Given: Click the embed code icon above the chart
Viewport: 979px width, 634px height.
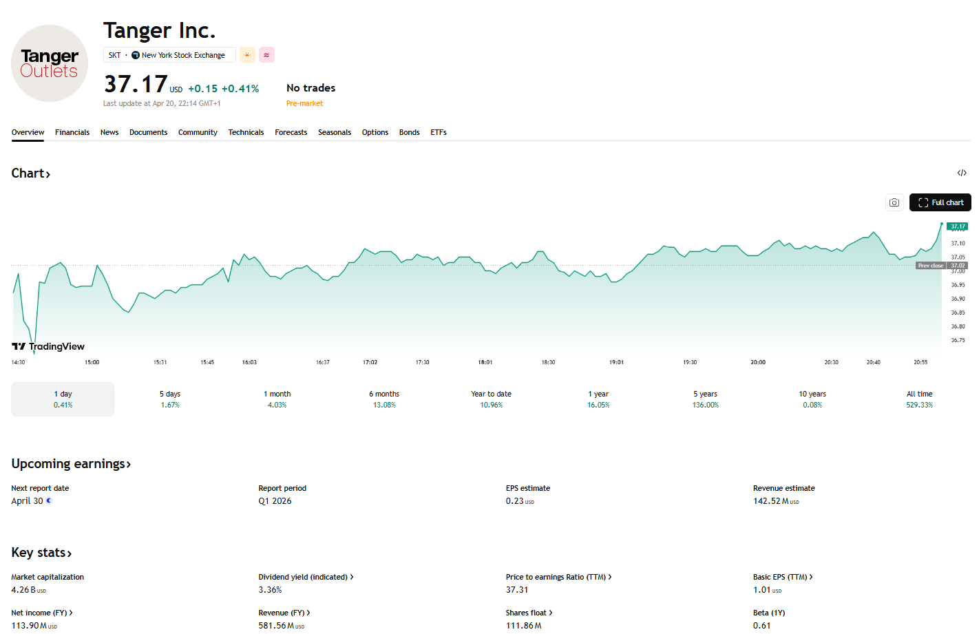Looking at the screenshot, I should pyautogui.click(x=962, y=173).
